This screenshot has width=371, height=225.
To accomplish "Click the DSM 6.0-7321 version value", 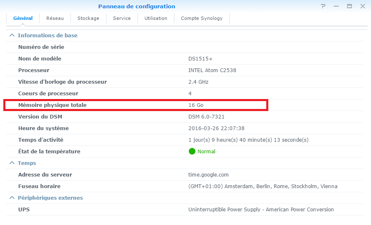I will point(206,117).
